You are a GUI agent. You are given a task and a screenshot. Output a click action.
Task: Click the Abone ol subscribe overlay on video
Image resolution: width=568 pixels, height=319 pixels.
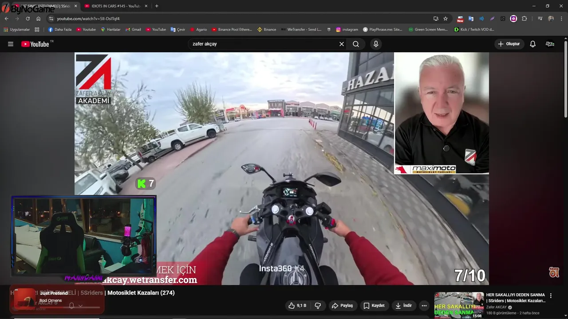click(554, 272)
